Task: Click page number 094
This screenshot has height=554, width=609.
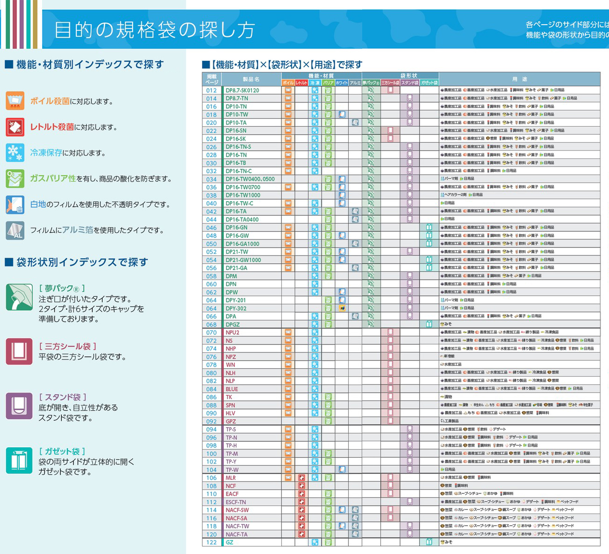Action: click(211, 429)
